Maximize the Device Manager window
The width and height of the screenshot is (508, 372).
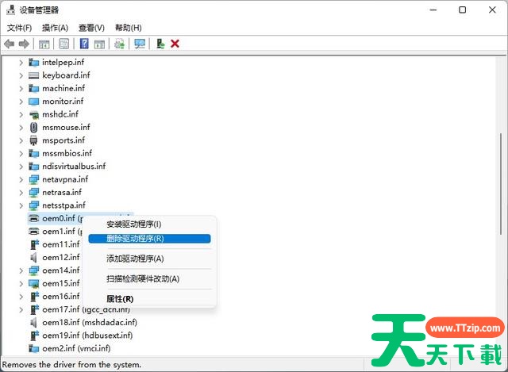[462, 10]
